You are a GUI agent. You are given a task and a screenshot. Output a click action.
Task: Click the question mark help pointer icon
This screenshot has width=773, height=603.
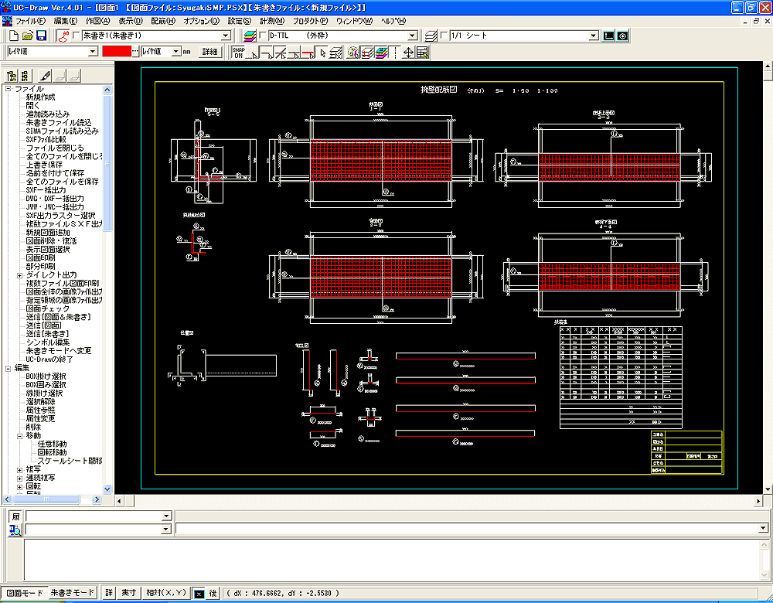[x=353, y=53]
